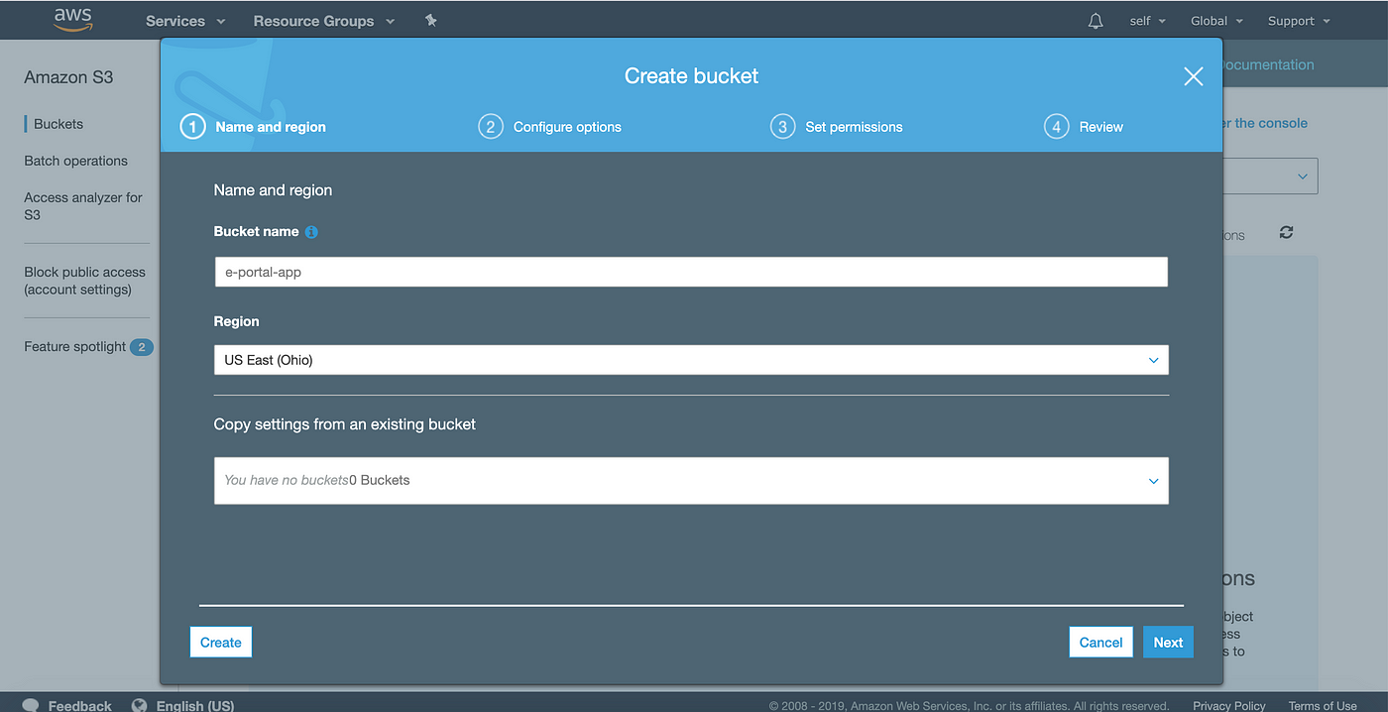This screenshot has height=712, width=1388.
Task: Click the AWS logo home icon
Action: pyautogui.click(x=72, y=20)
